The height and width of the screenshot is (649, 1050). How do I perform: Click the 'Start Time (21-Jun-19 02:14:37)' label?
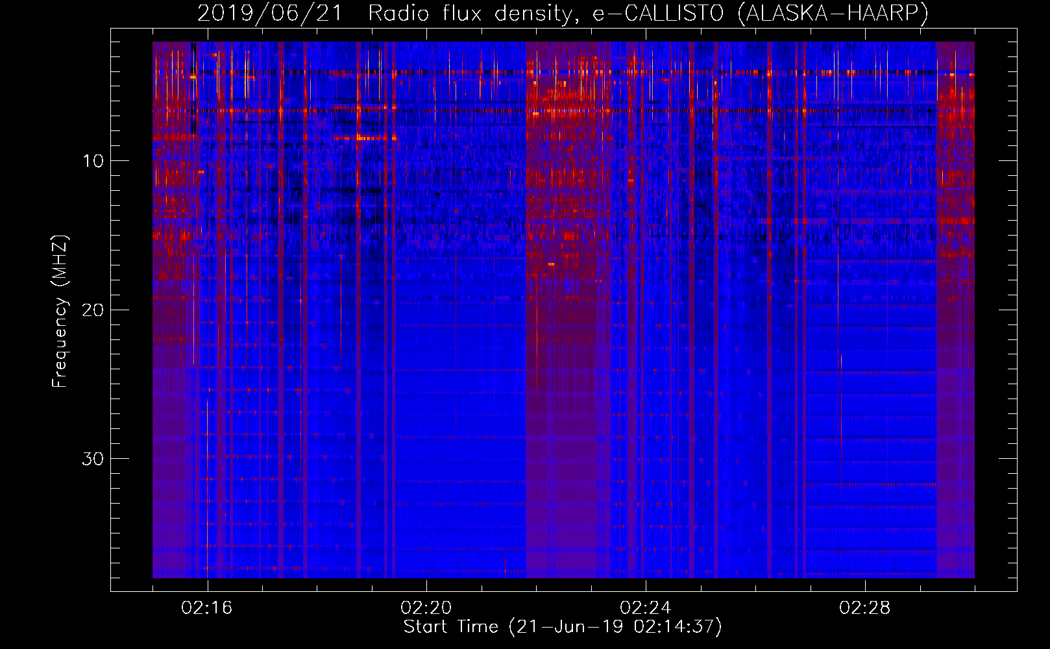coord(563,627)
